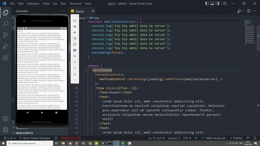Rotate the emulator right
260x146 pixels.
[x=75, y=44]
